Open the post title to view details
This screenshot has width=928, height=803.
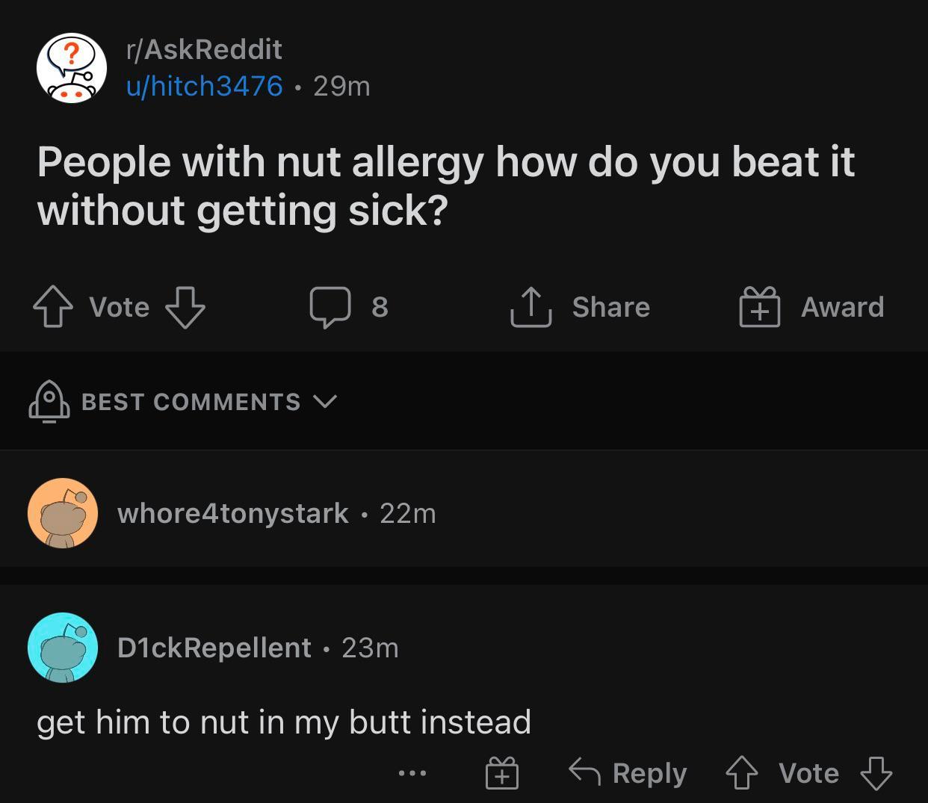[x=446, y=185]
